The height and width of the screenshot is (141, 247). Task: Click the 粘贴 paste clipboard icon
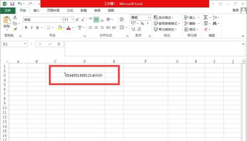[7, 20]
